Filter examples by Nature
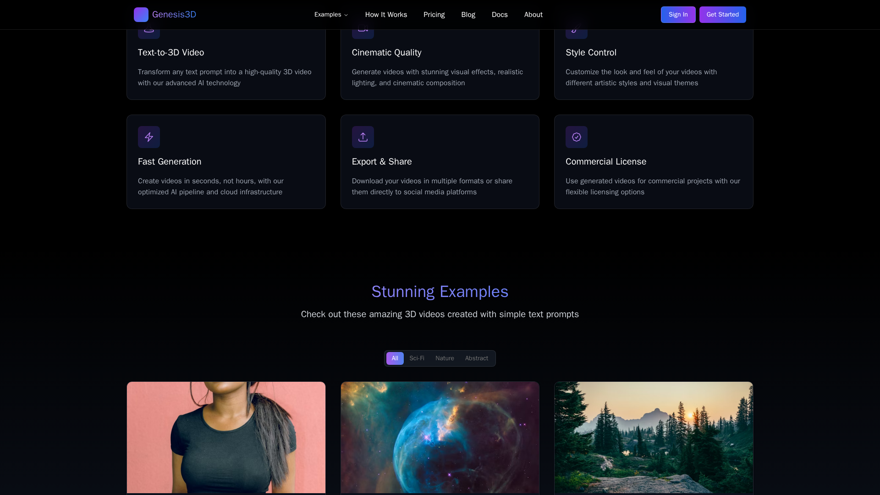This screenshot has width=880, height=495. click(445, 358)
